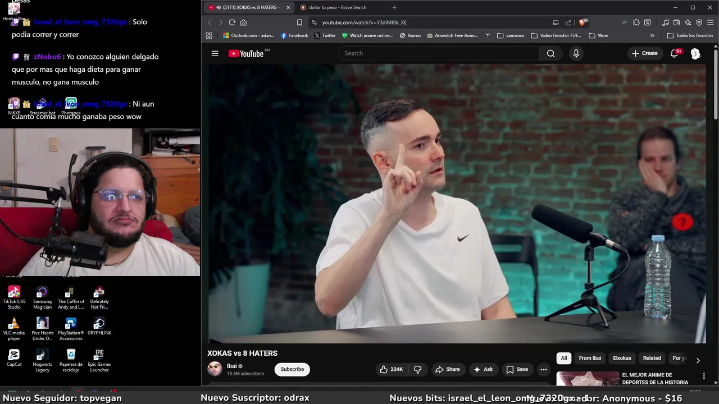Click the YouTube search magnifier button

(x=550, y=53)
